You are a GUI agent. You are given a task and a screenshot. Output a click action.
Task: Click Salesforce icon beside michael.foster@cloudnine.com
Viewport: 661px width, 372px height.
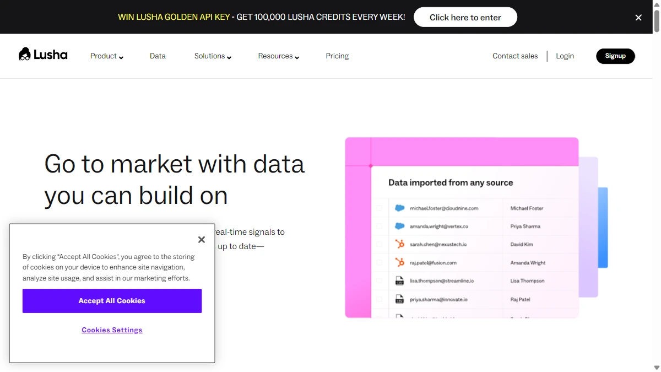pos(400,208)
